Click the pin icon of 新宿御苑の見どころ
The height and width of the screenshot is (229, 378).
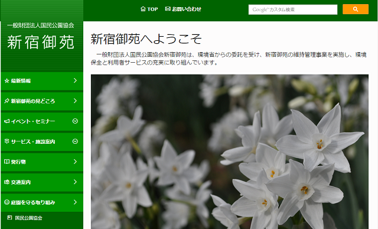coord(6,101)
